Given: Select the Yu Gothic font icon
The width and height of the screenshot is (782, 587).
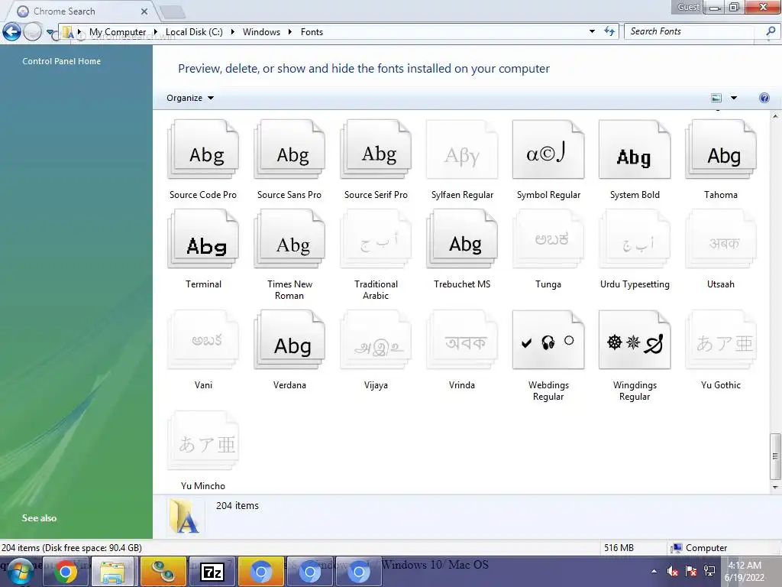Looking at the screenshot, I should [721, 339].
